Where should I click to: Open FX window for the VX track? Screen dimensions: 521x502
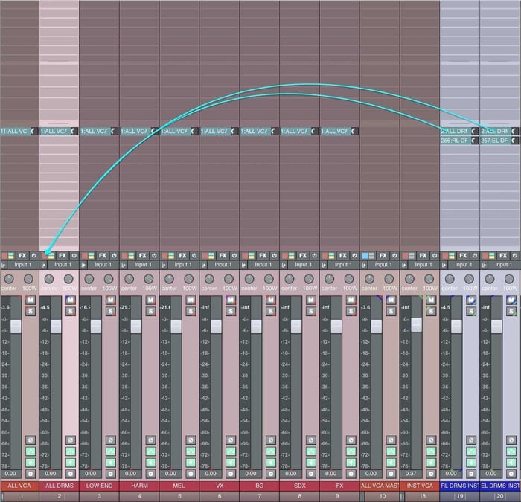(x=223, y=255)
